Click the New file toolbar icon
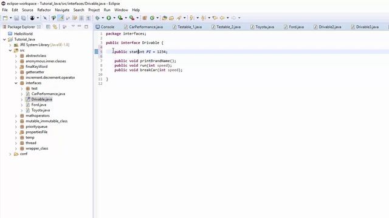 (5, 18)
